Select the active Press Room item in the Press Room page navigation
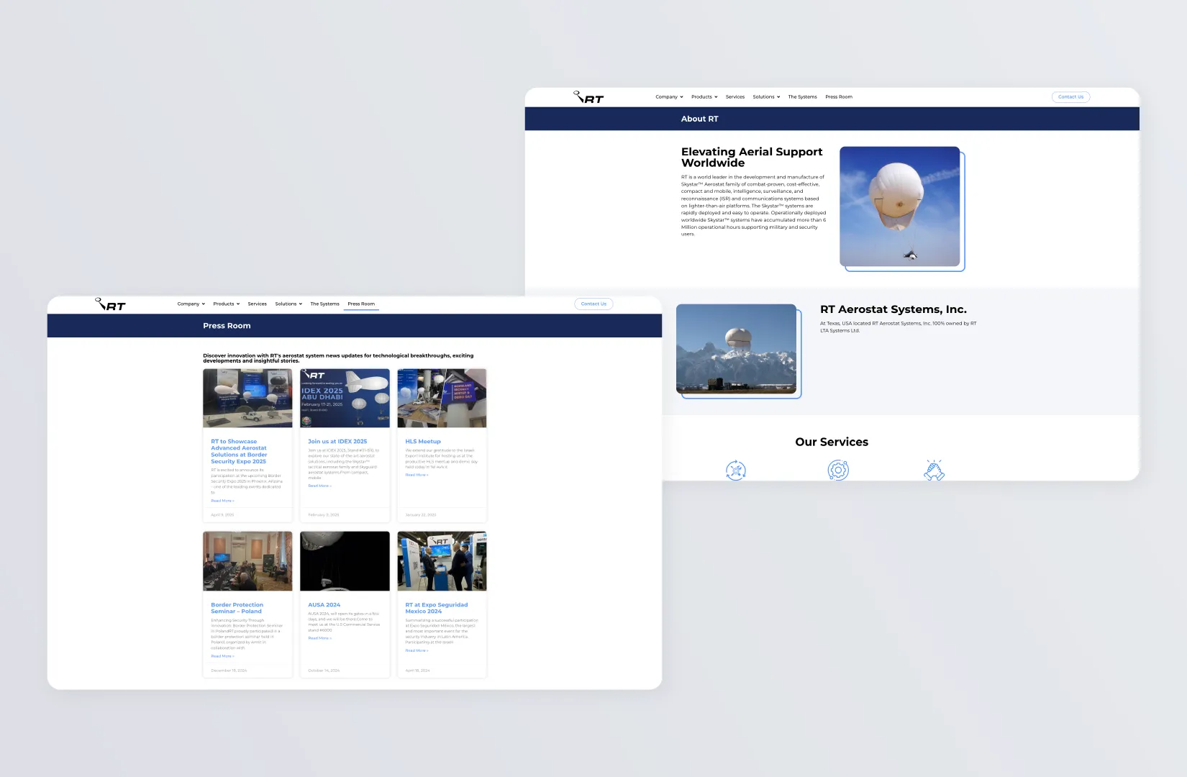 pyautogui.click(x=361, y=304)
